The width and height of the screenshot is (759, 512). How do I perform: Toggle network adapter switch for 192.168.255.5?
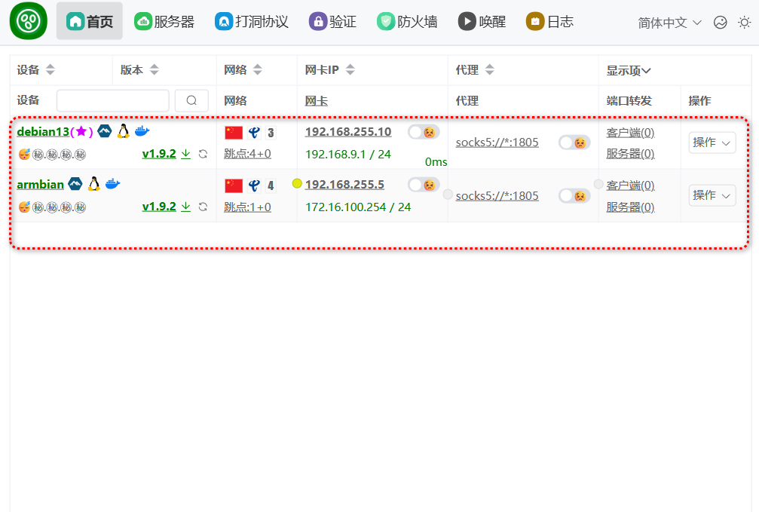tap(423, 185)
